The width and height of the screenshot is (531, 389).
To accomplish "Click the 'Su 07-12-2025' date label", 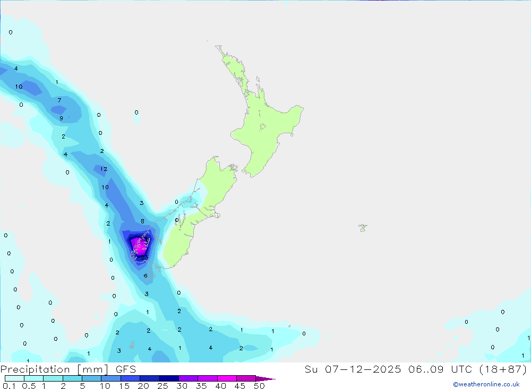I will tap(353, 369).
